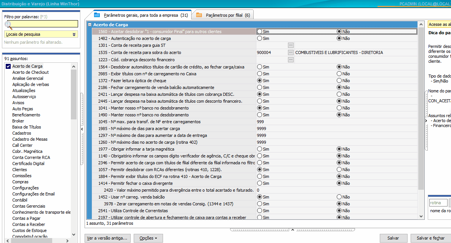The image size is (451, 243).
Task: Select Analise Gerencial subject
Action: (27, 78)
